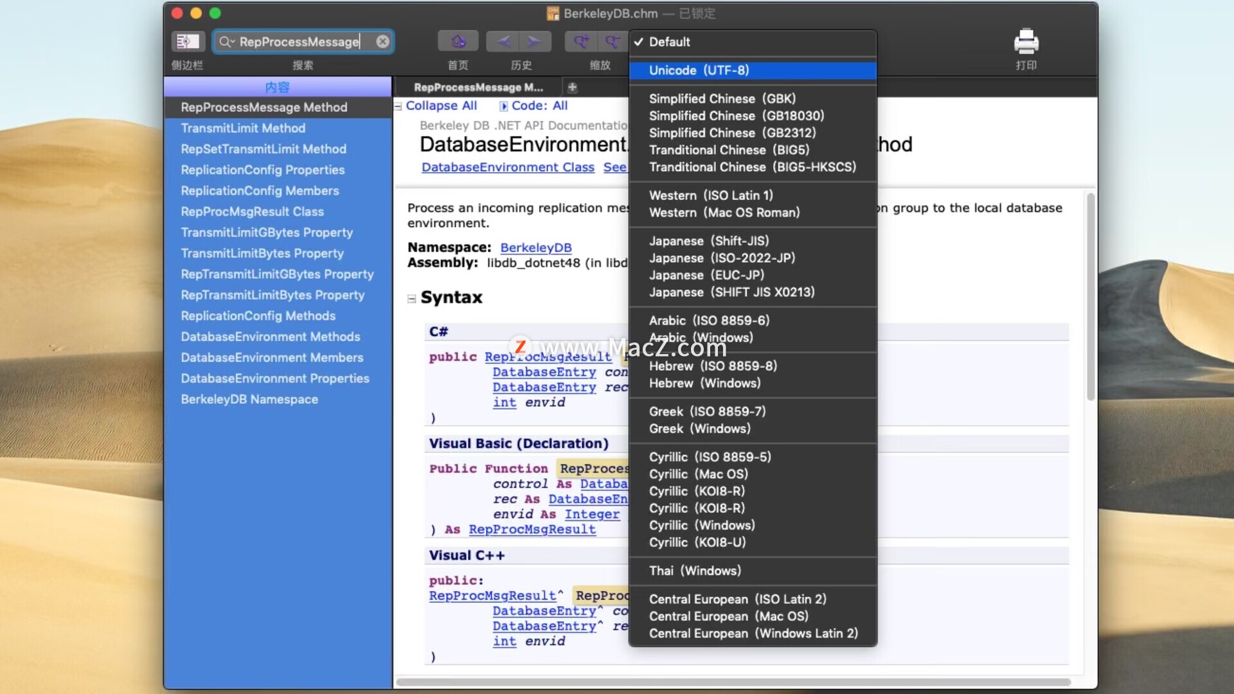Open the BerkeleyDB namespace link
1234x694 pixels.
click(x=535, y=247)
